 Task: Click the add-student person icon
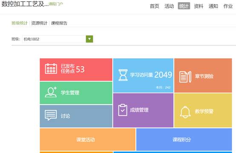[51, 92]
